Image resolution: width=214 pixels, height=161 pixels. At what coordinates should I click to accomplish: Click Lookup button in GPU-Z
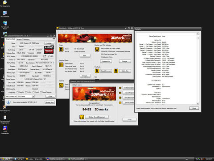(49, 43)
